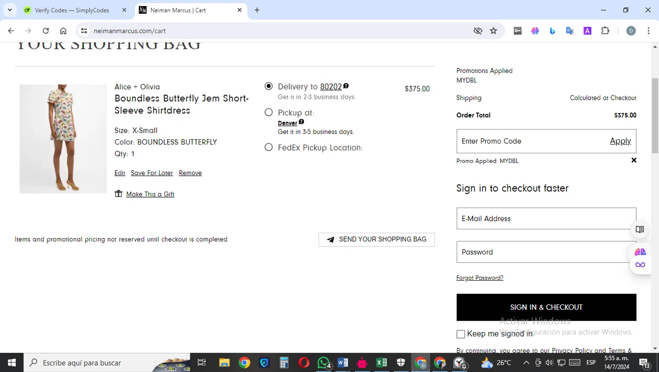Open Microsoft Word from the taskbar
Viewport: 659px width, 372px height.
tap(343, 363)
